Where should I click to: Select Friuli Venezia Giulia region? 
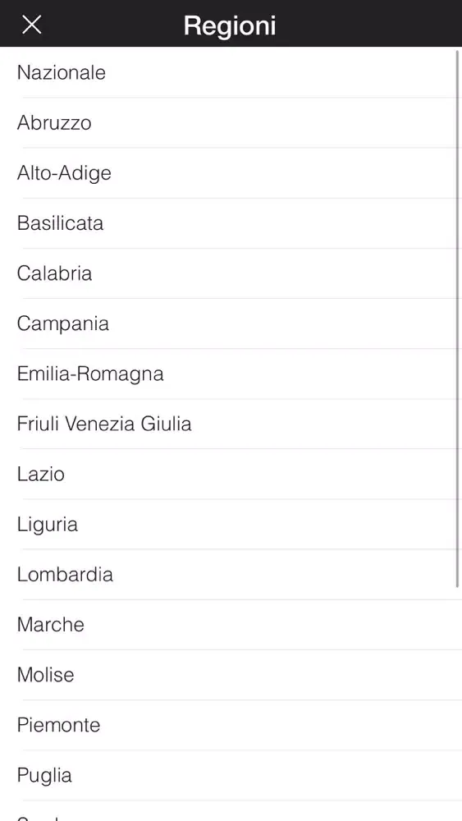231,424
